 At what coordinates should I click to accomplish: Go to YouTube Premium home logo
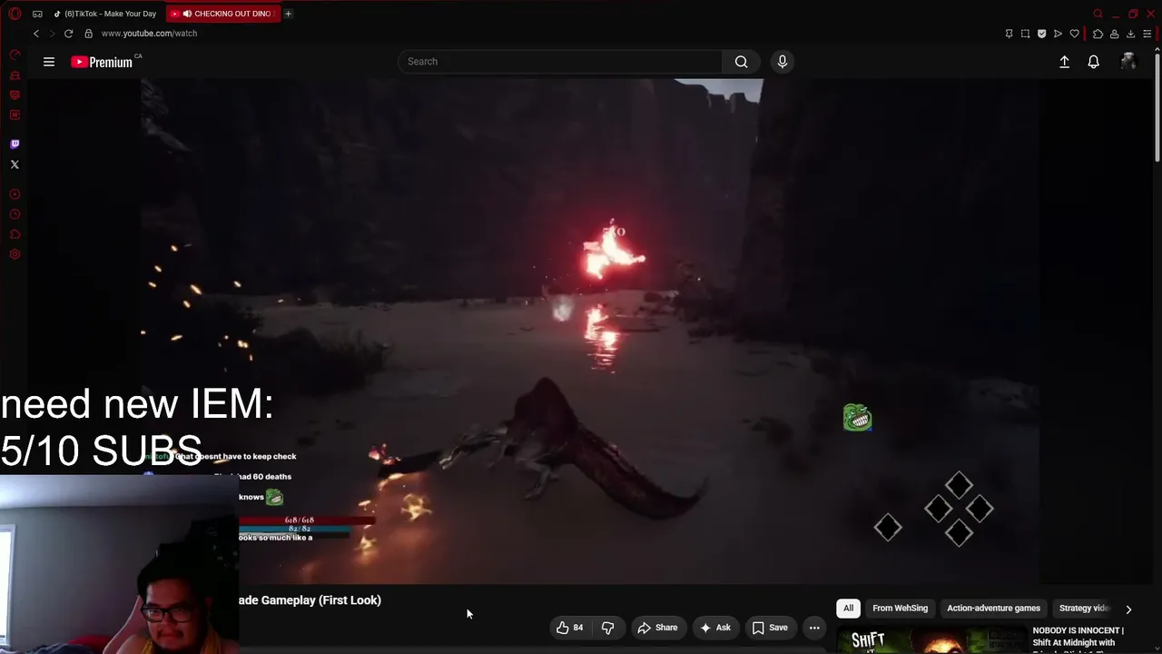pyautogui.click(x=102, y=62)
